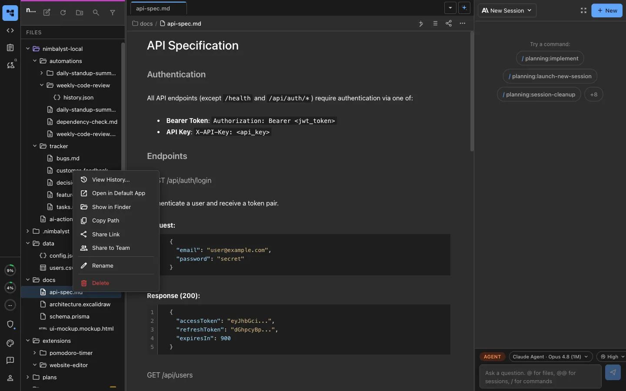The image size is (626, 391).
Task: Open the more options ellipsis in editor toolbar
Action: click(x=463, y=23)
